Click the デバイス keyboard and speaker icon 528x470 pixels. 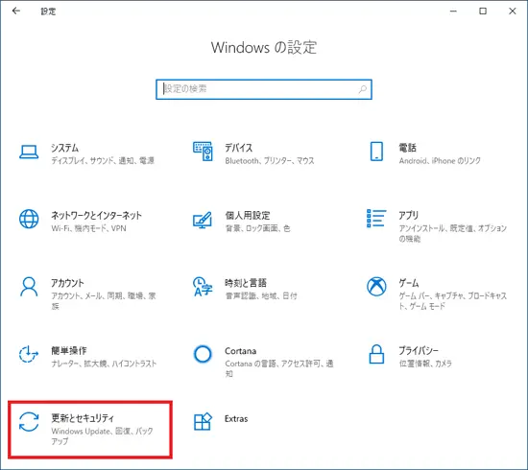click(x=203, y=152)
